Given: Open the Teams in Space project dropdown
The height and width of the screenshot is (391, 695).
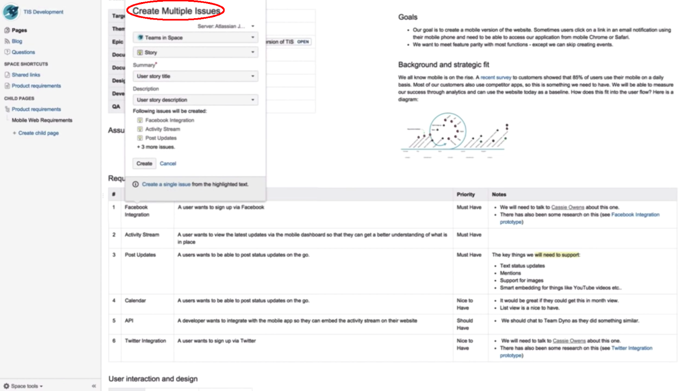Looking at the screenshot, I should click(x=195, y=38).
